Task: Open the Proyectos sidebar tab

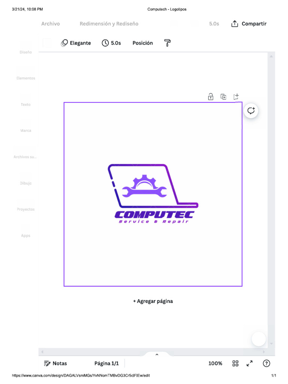Action: (x=26, y=209)
